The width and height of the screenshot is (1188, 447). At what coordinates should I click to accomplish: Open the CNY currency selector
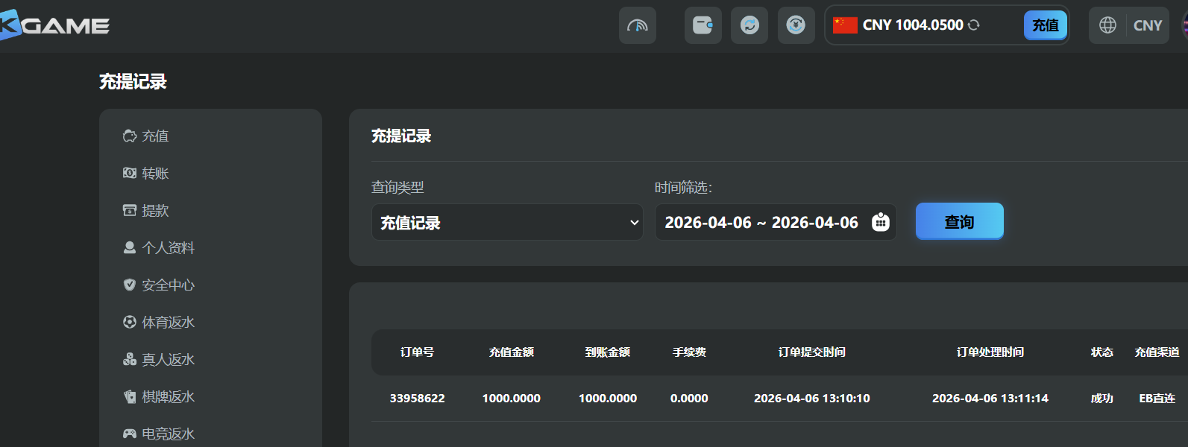pos(1147,25)
